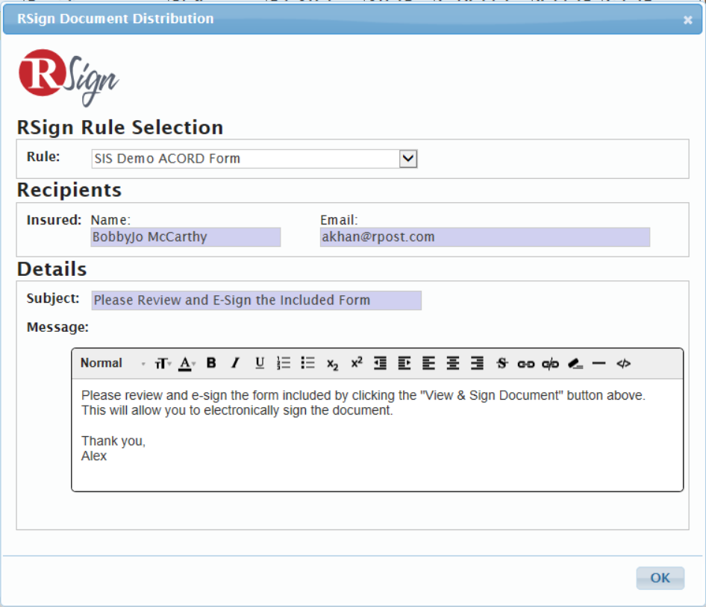Toggle bold formatting in message editor
This screenshot has width=706, height=607.
coord(211,362)
